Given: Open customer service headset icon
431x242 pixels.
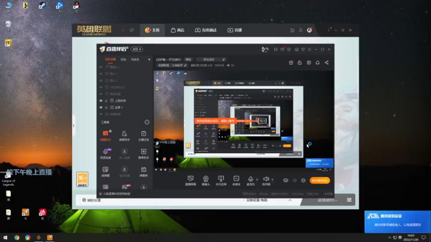Looking at the screenshot, I should point(275,49).
